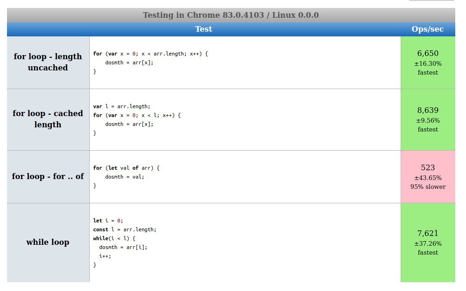Select the 'for loop - for .. of' row title
Screen dimensions: 466x291
click(48, 176)
